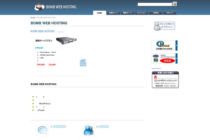Click the blue users group icon
The width and height of the screenshot is (210, 140).
tap(89, 130)
